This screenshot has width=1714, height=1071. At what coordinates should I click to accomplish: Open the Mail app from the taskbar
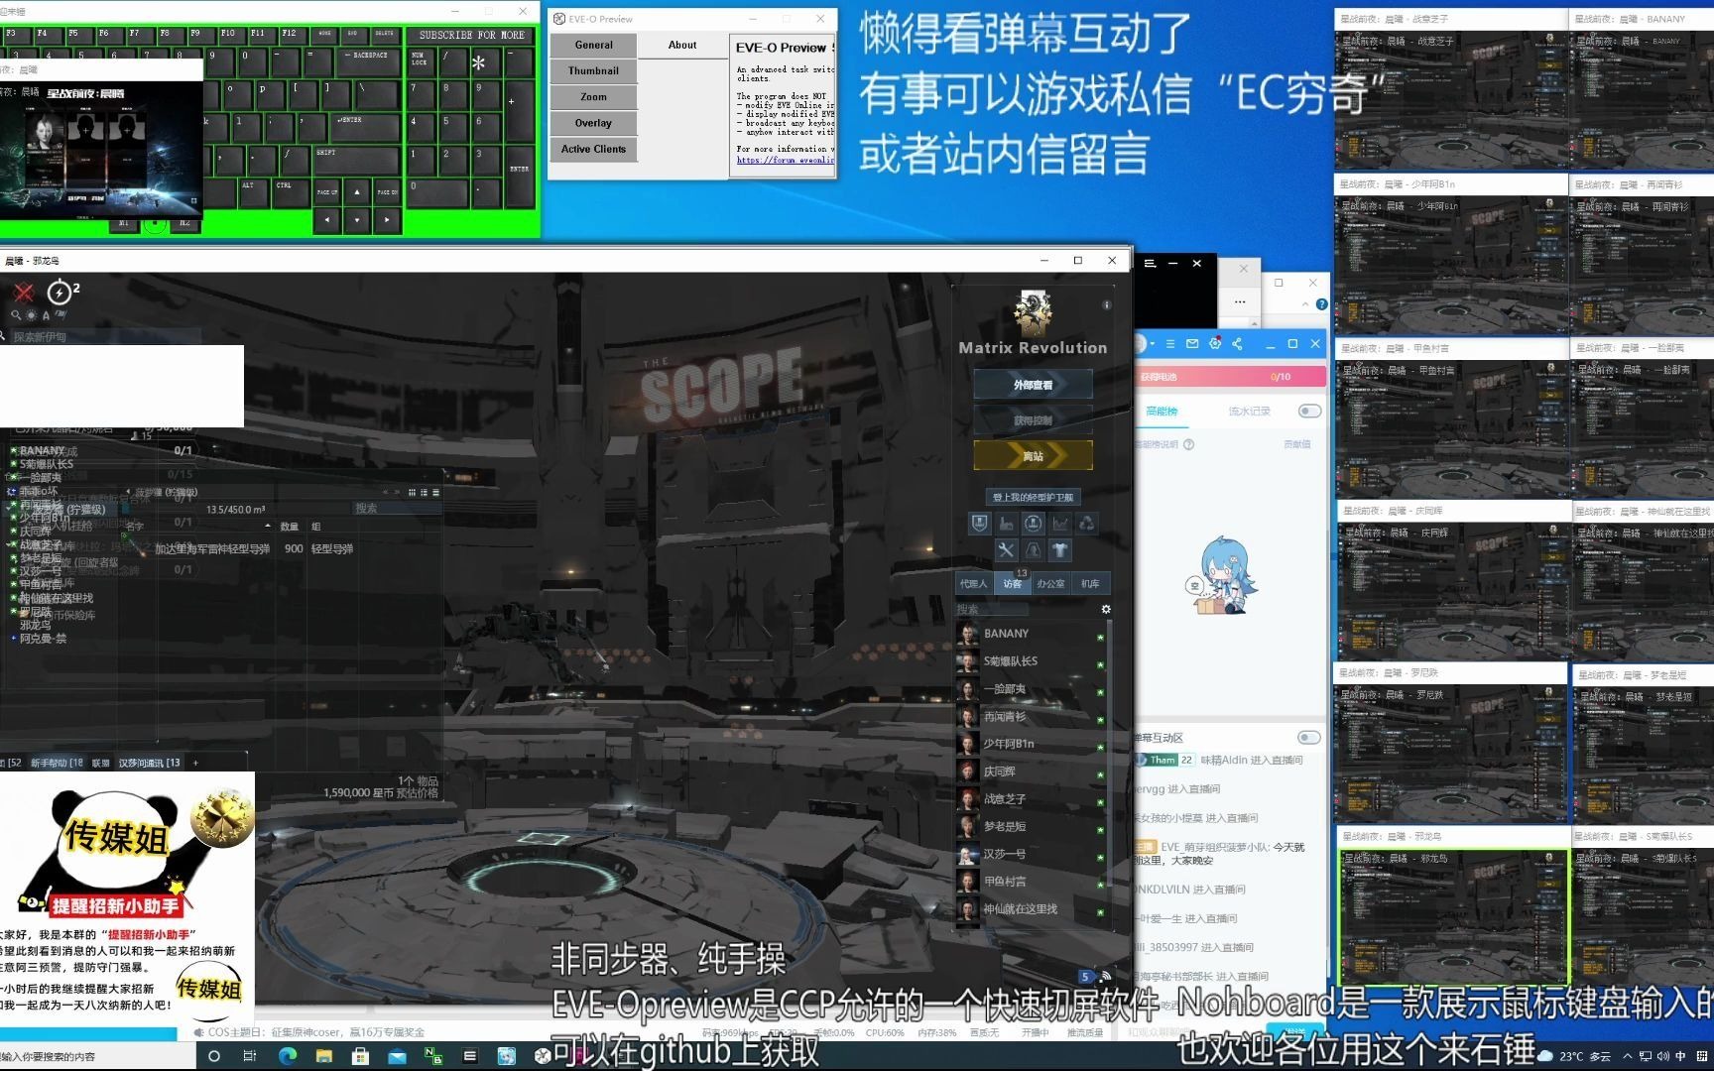pos(397,1056)
